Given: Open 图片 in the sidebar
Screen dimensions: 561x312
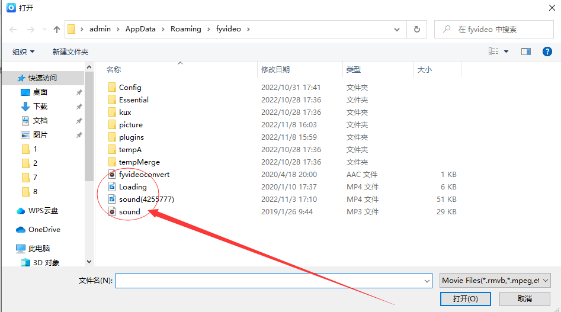Looking at the screenshot, I should click(x=40, y=135).
